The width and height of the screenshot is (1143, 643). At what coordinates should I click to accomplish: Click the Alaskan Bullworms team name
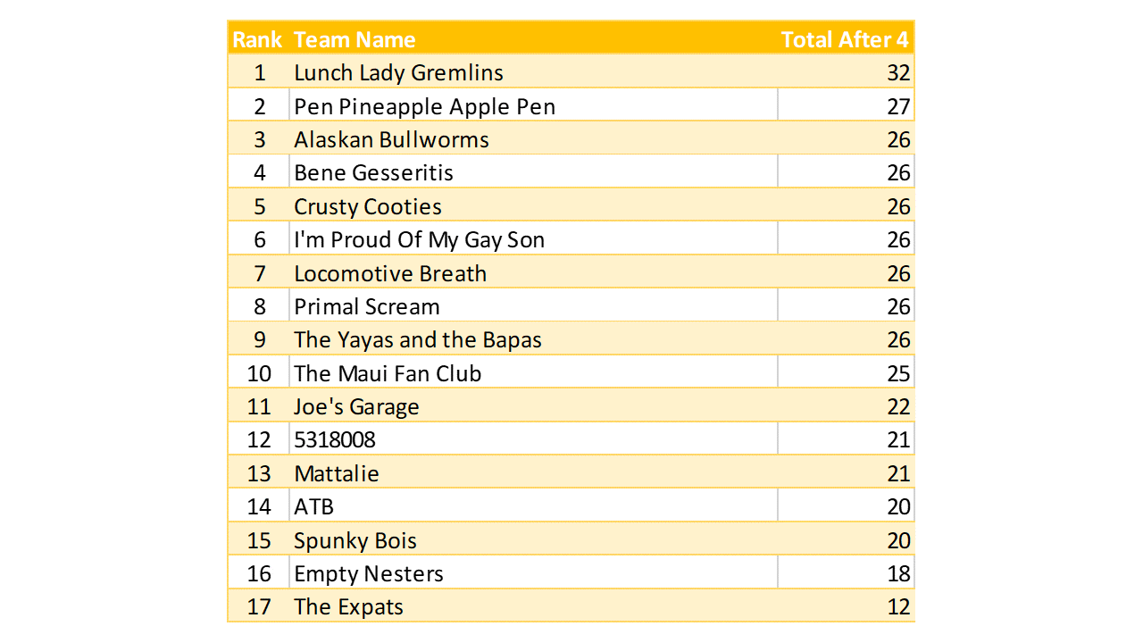pyautogui.click(x=391, y=140)
